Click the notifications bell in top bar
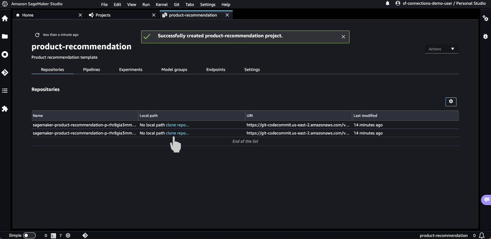 (x=388, y=3)
